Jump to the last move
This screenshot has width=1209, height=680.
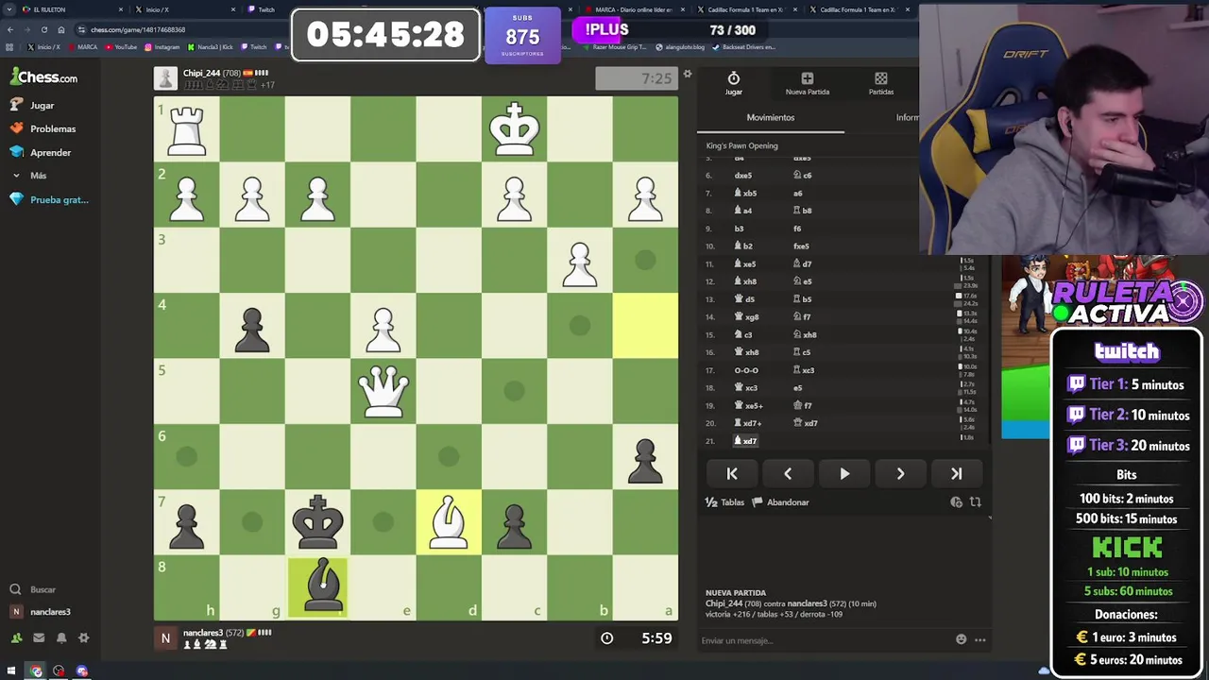pos(956,474)
